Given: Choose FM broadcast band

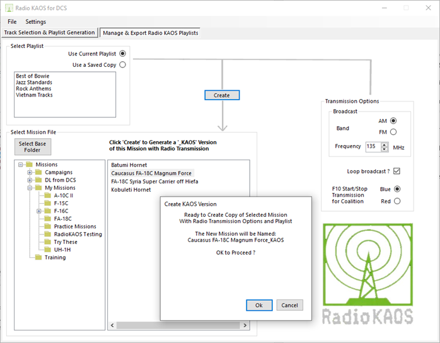Looking at the screenshot, I should point(393,132).
